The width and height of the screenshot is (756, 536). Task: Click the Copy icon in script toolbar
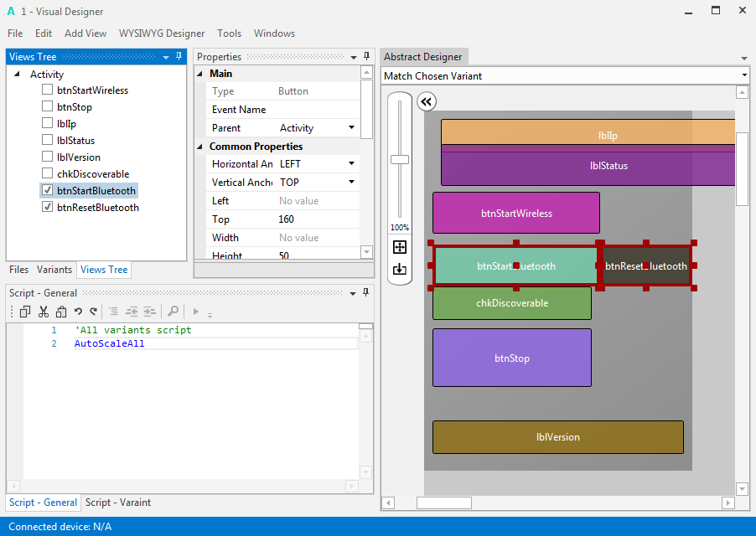pos(25,312)
